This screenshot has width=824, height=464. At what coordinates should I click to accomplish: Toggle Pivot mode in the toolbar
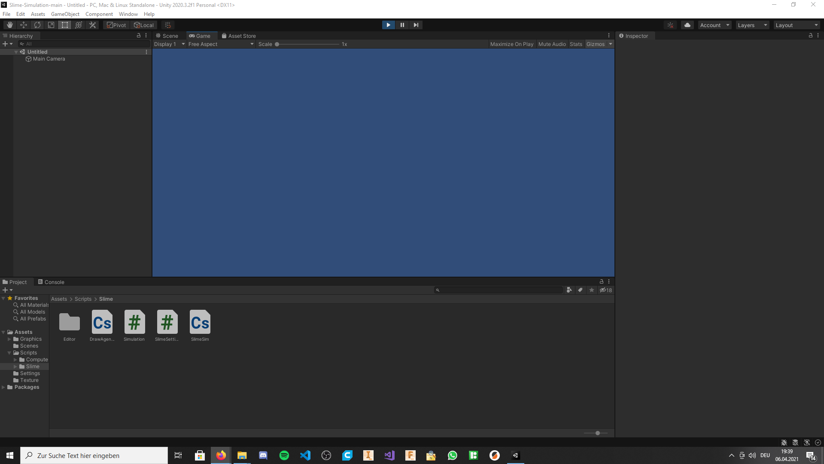[x=116, y=24]
